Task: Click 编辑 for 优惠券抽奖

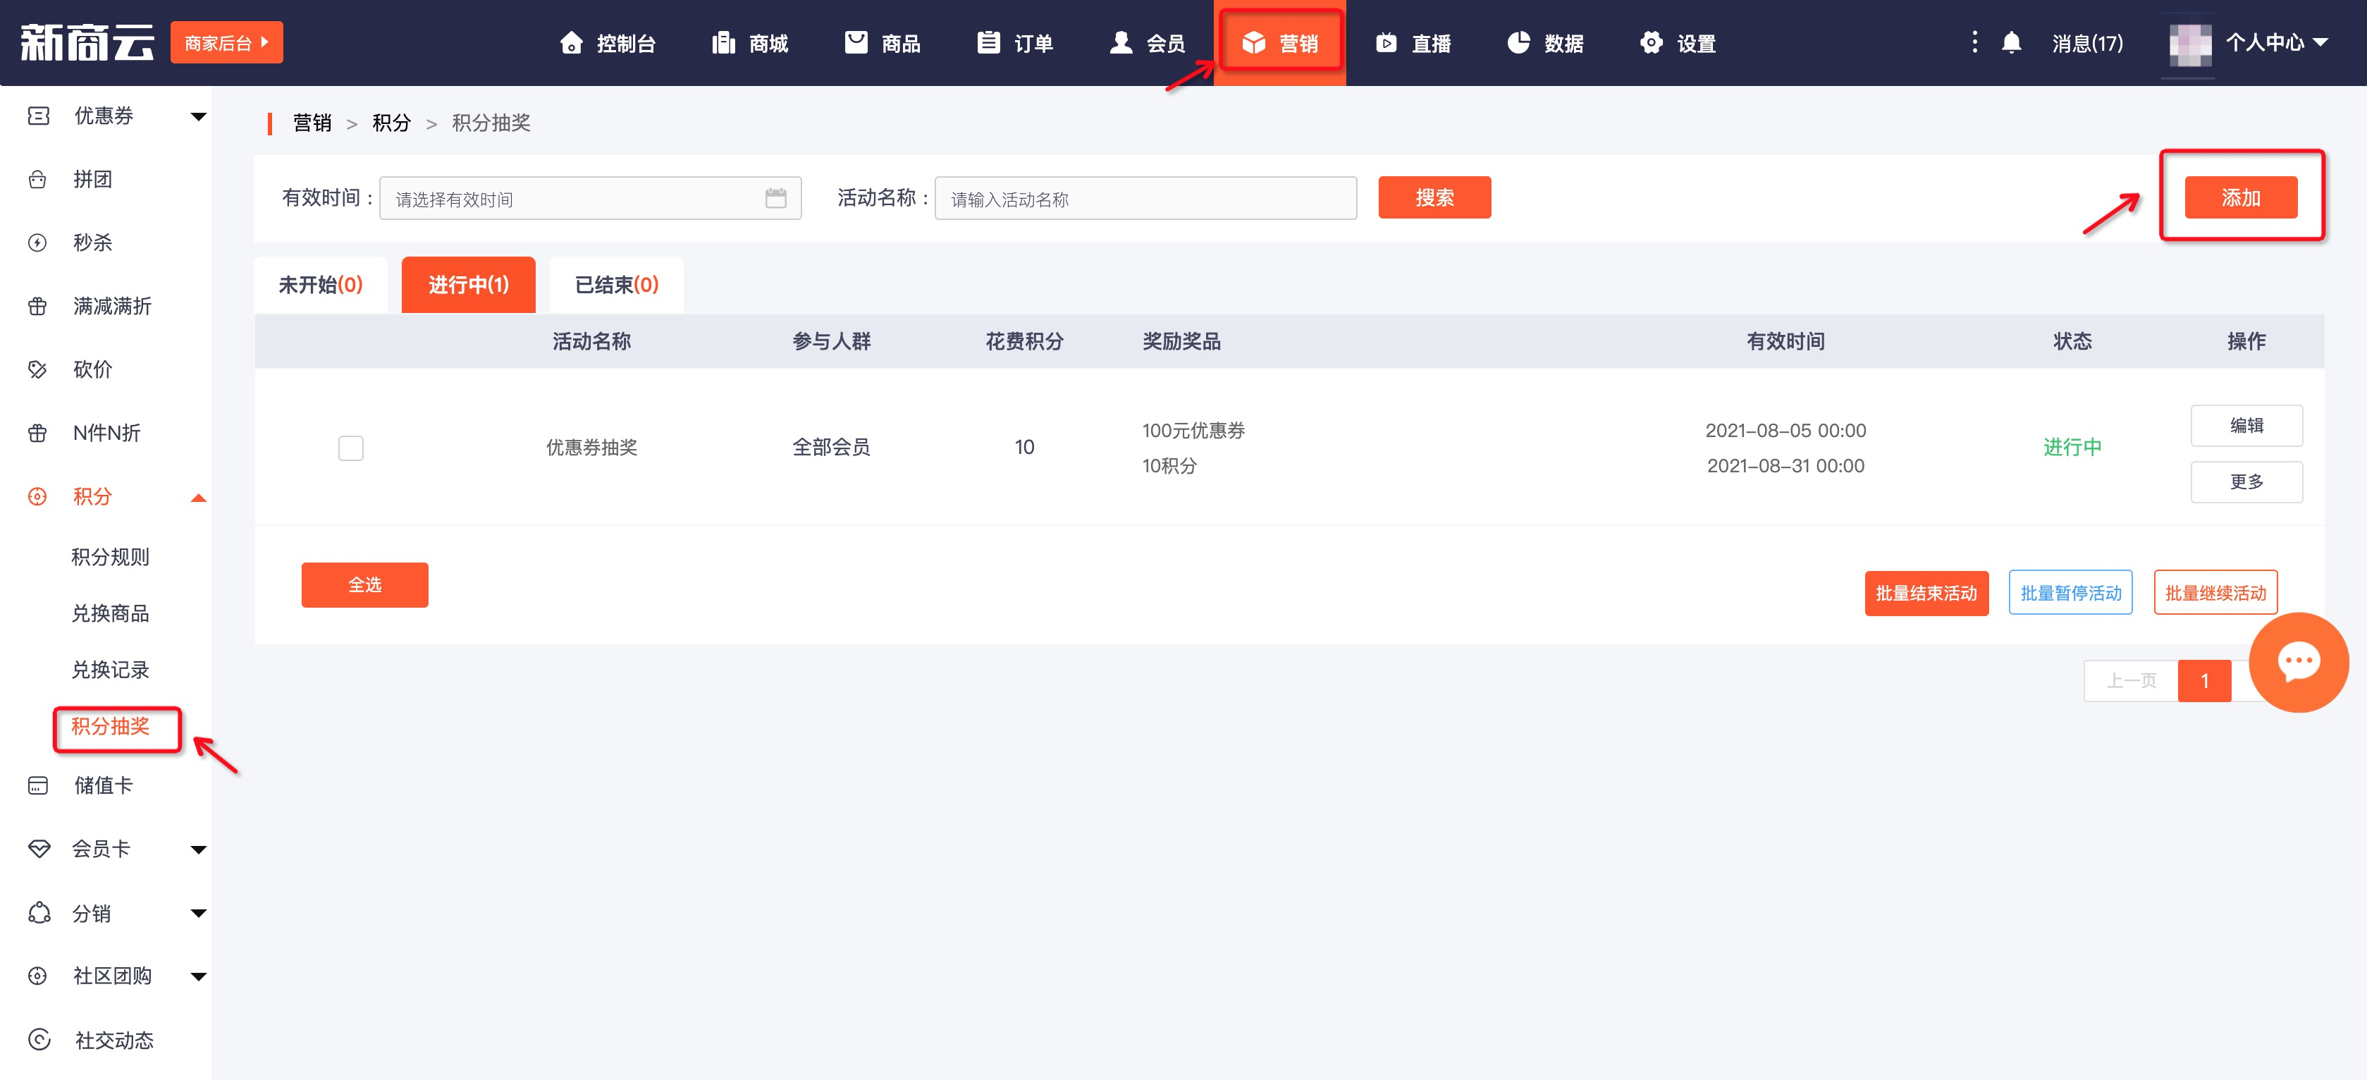Action: pos(2246,426)
